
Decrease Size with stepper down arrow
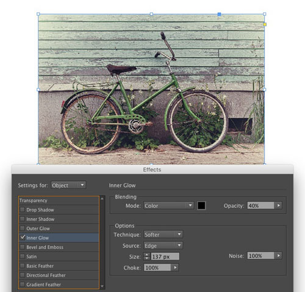(146, 258)
